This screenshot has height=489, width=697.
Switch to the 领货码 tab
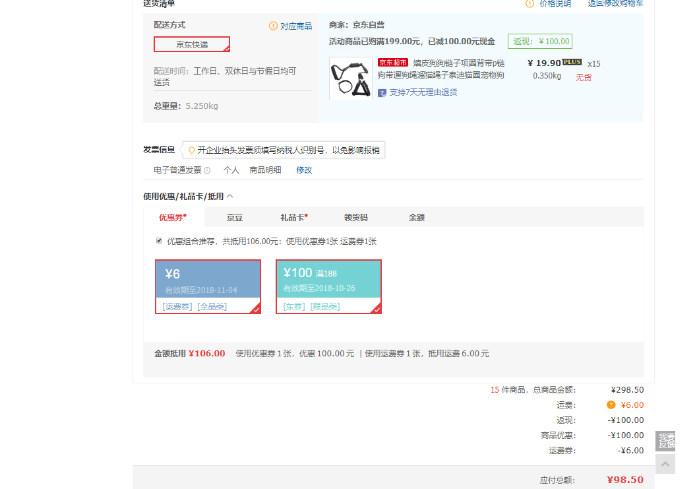[x=356, y=218]
